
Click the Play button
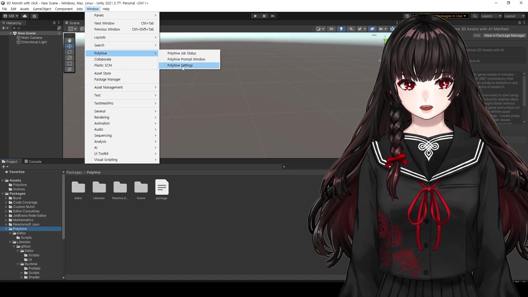[x=255, y=16]
